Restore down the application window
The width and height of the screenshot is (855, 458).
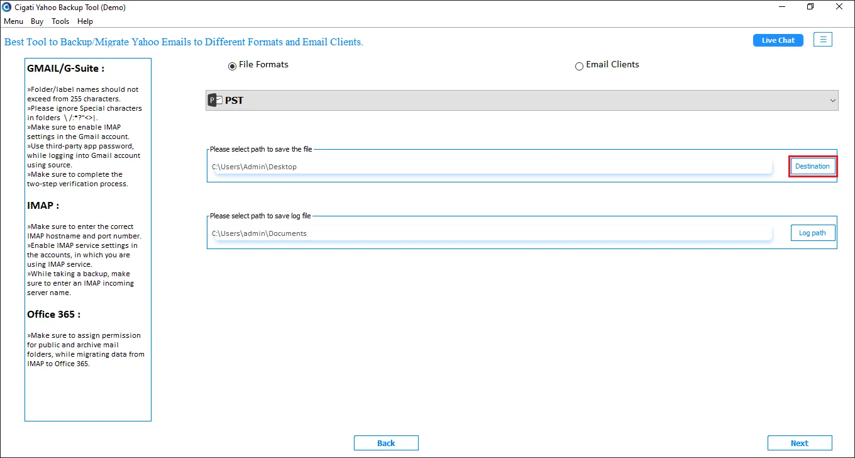[810, 7]
